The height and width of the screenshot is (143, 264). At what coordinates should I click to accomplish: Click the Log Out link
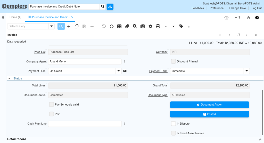click(x=257, y=8)
